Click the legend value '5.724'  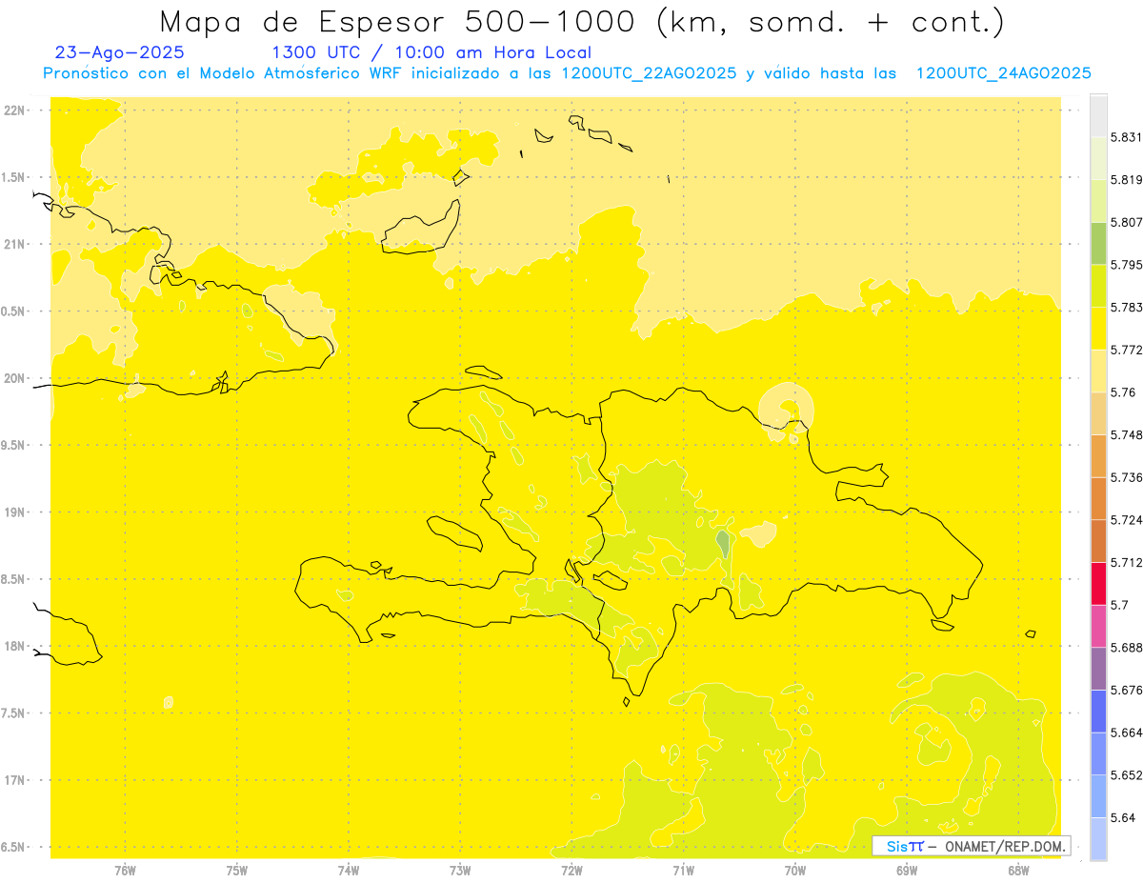pos(1126,519)
